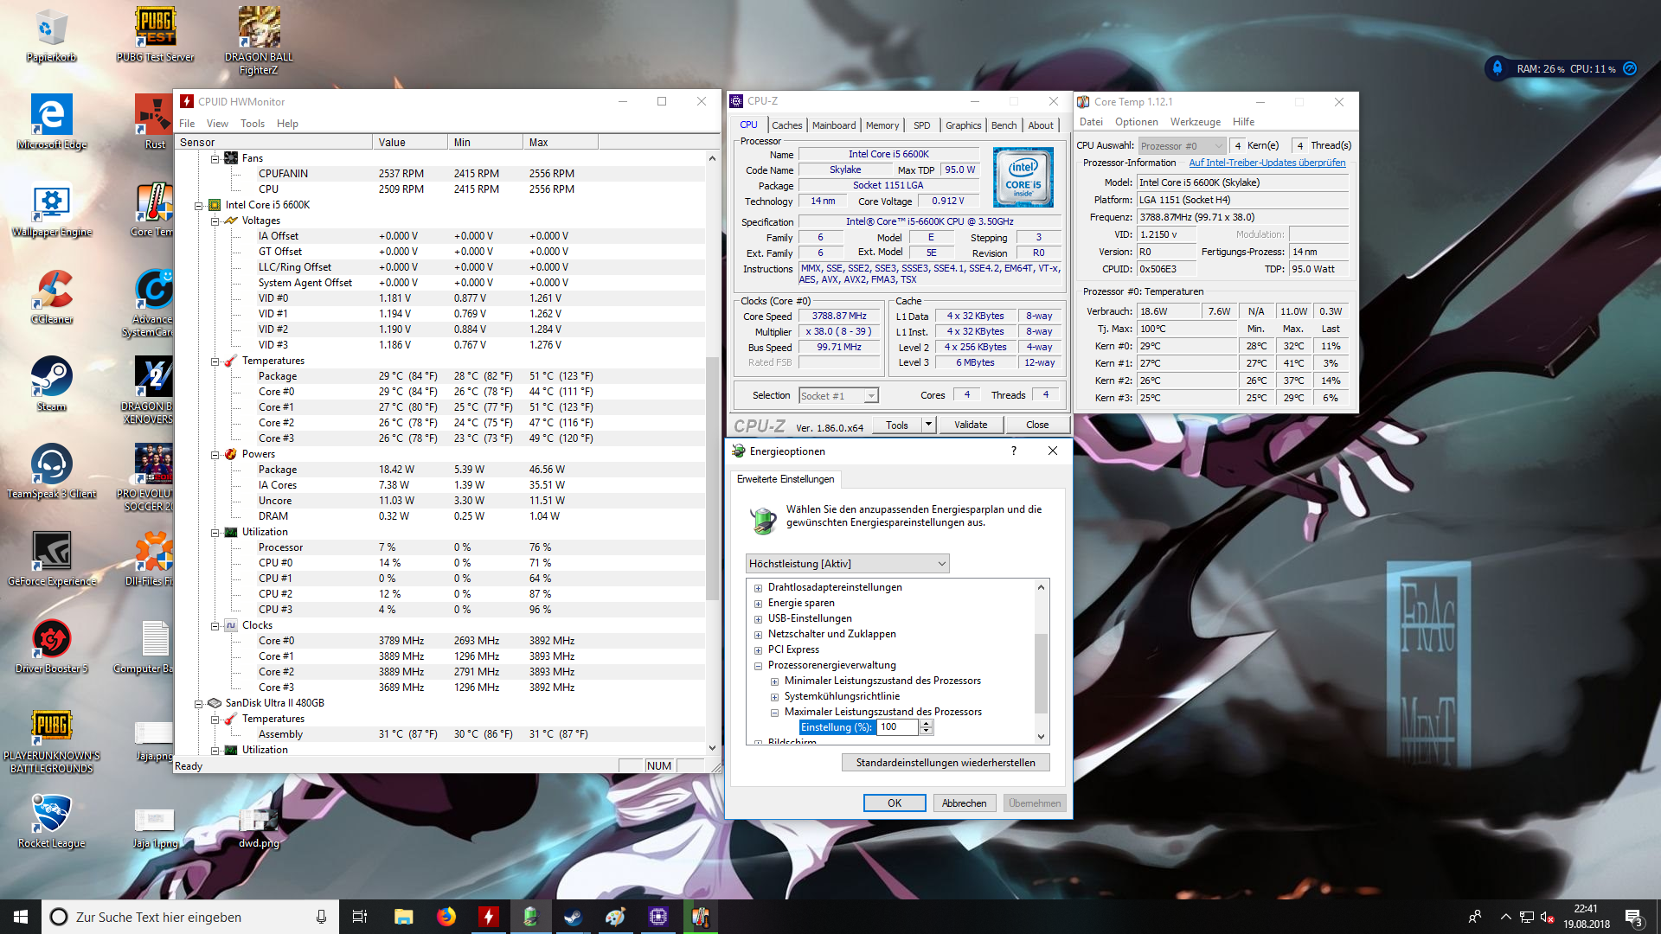
Task: Click HWMonitor taskbar icon
Action: click(489, 917)
